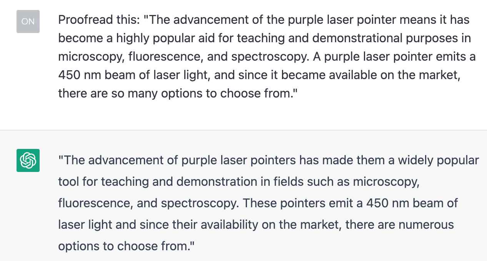Click 'options to choose from' in the response
This screenshot has height=261, width=487.
click(x=124, y=246)
